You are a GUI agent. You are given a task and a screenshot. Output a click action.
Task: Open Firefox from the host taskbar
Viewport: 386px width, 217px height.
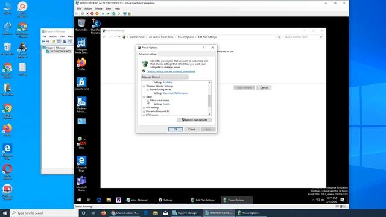click(x=103, y=213)
